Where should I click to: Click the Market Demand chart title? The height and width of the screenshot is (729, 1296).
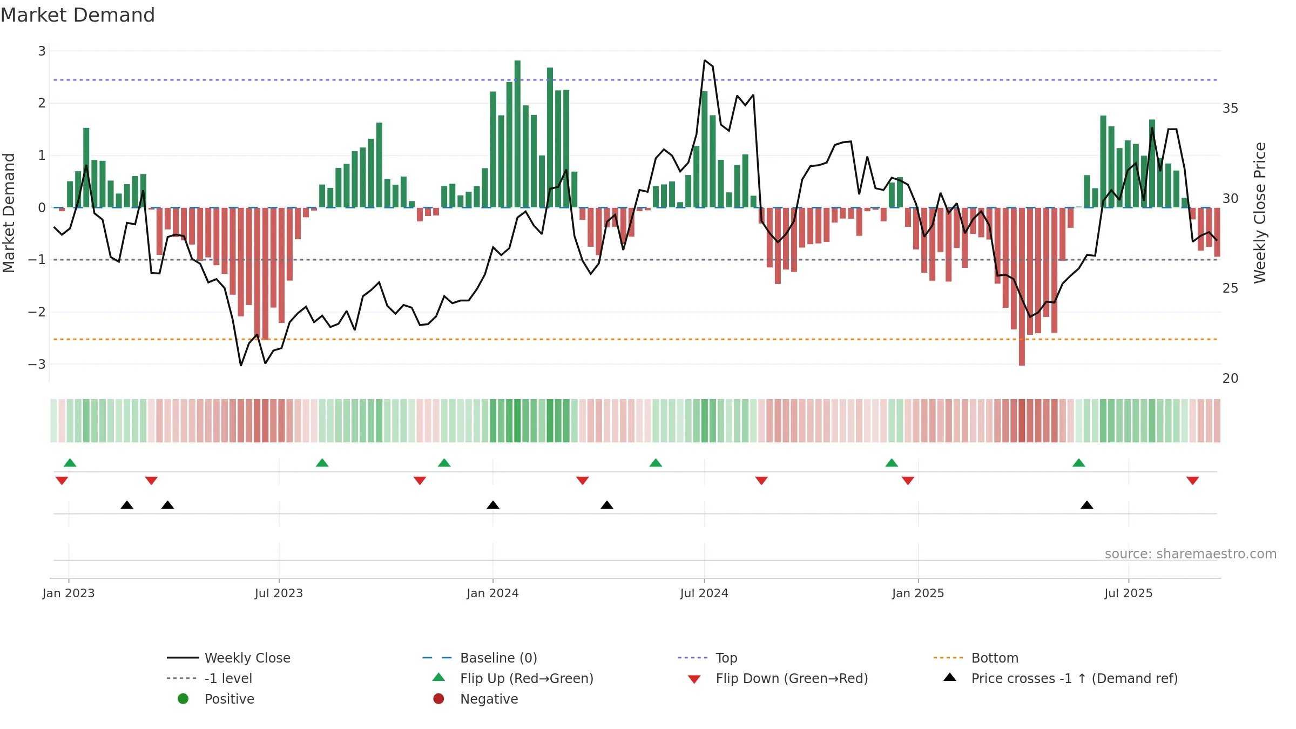78,15
